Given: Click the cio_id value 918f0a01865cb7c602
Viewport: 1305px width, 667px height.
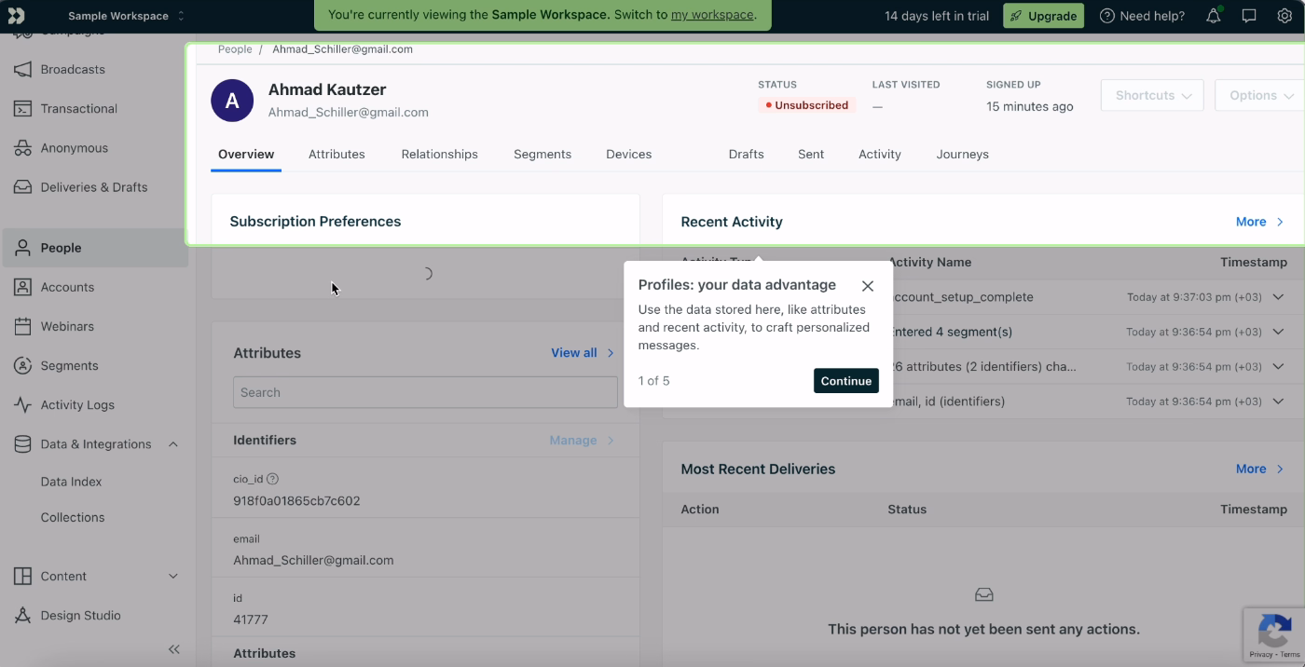Looking at the screenshot, I should coord(296,501).
